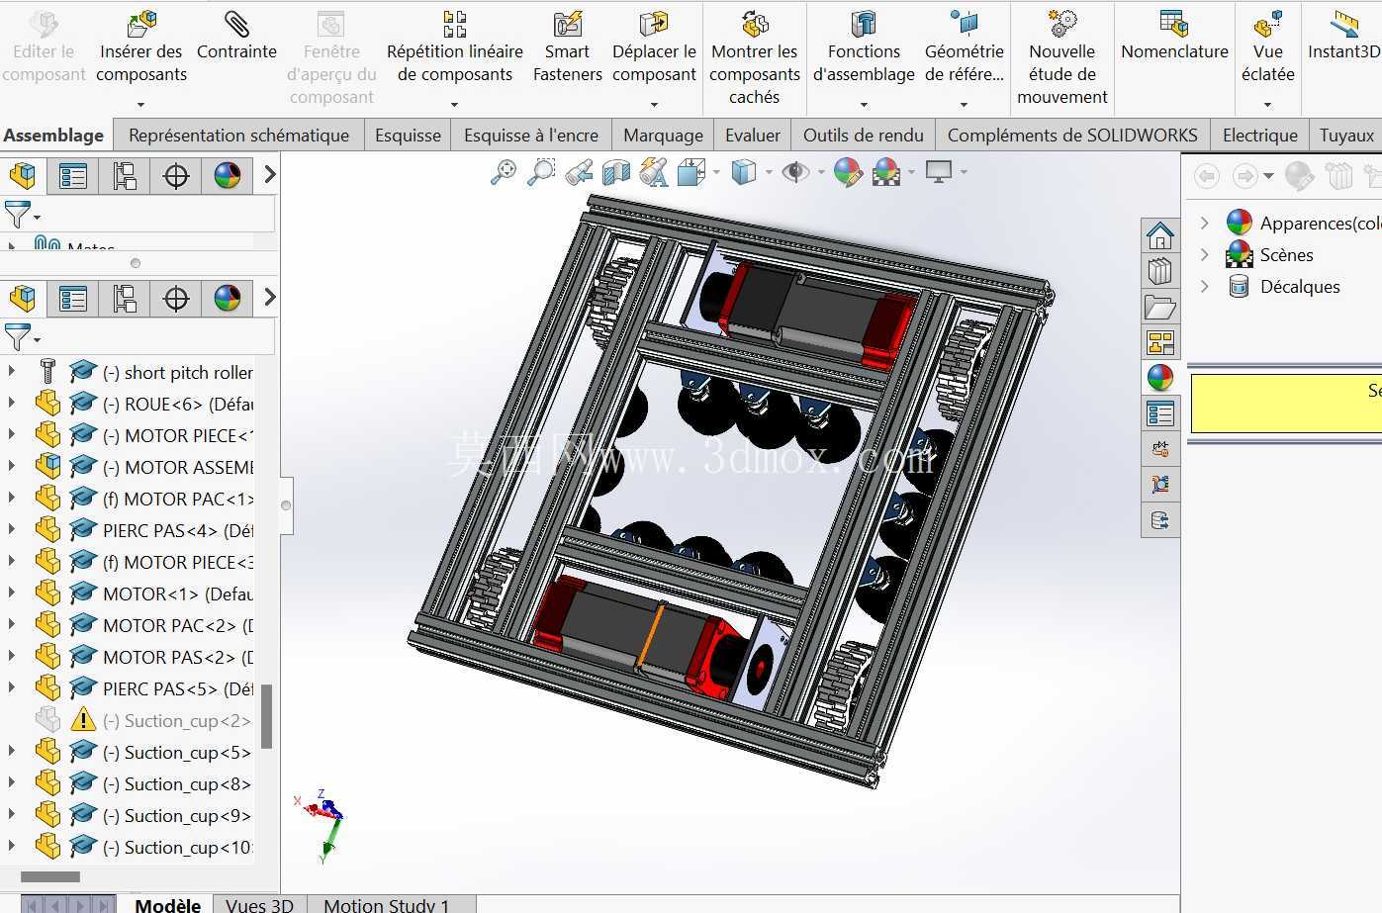This screenshot has height=913, width=1382.
Task: Open the Vue éclatée dropdown arrow
Action: [1267, 104]
